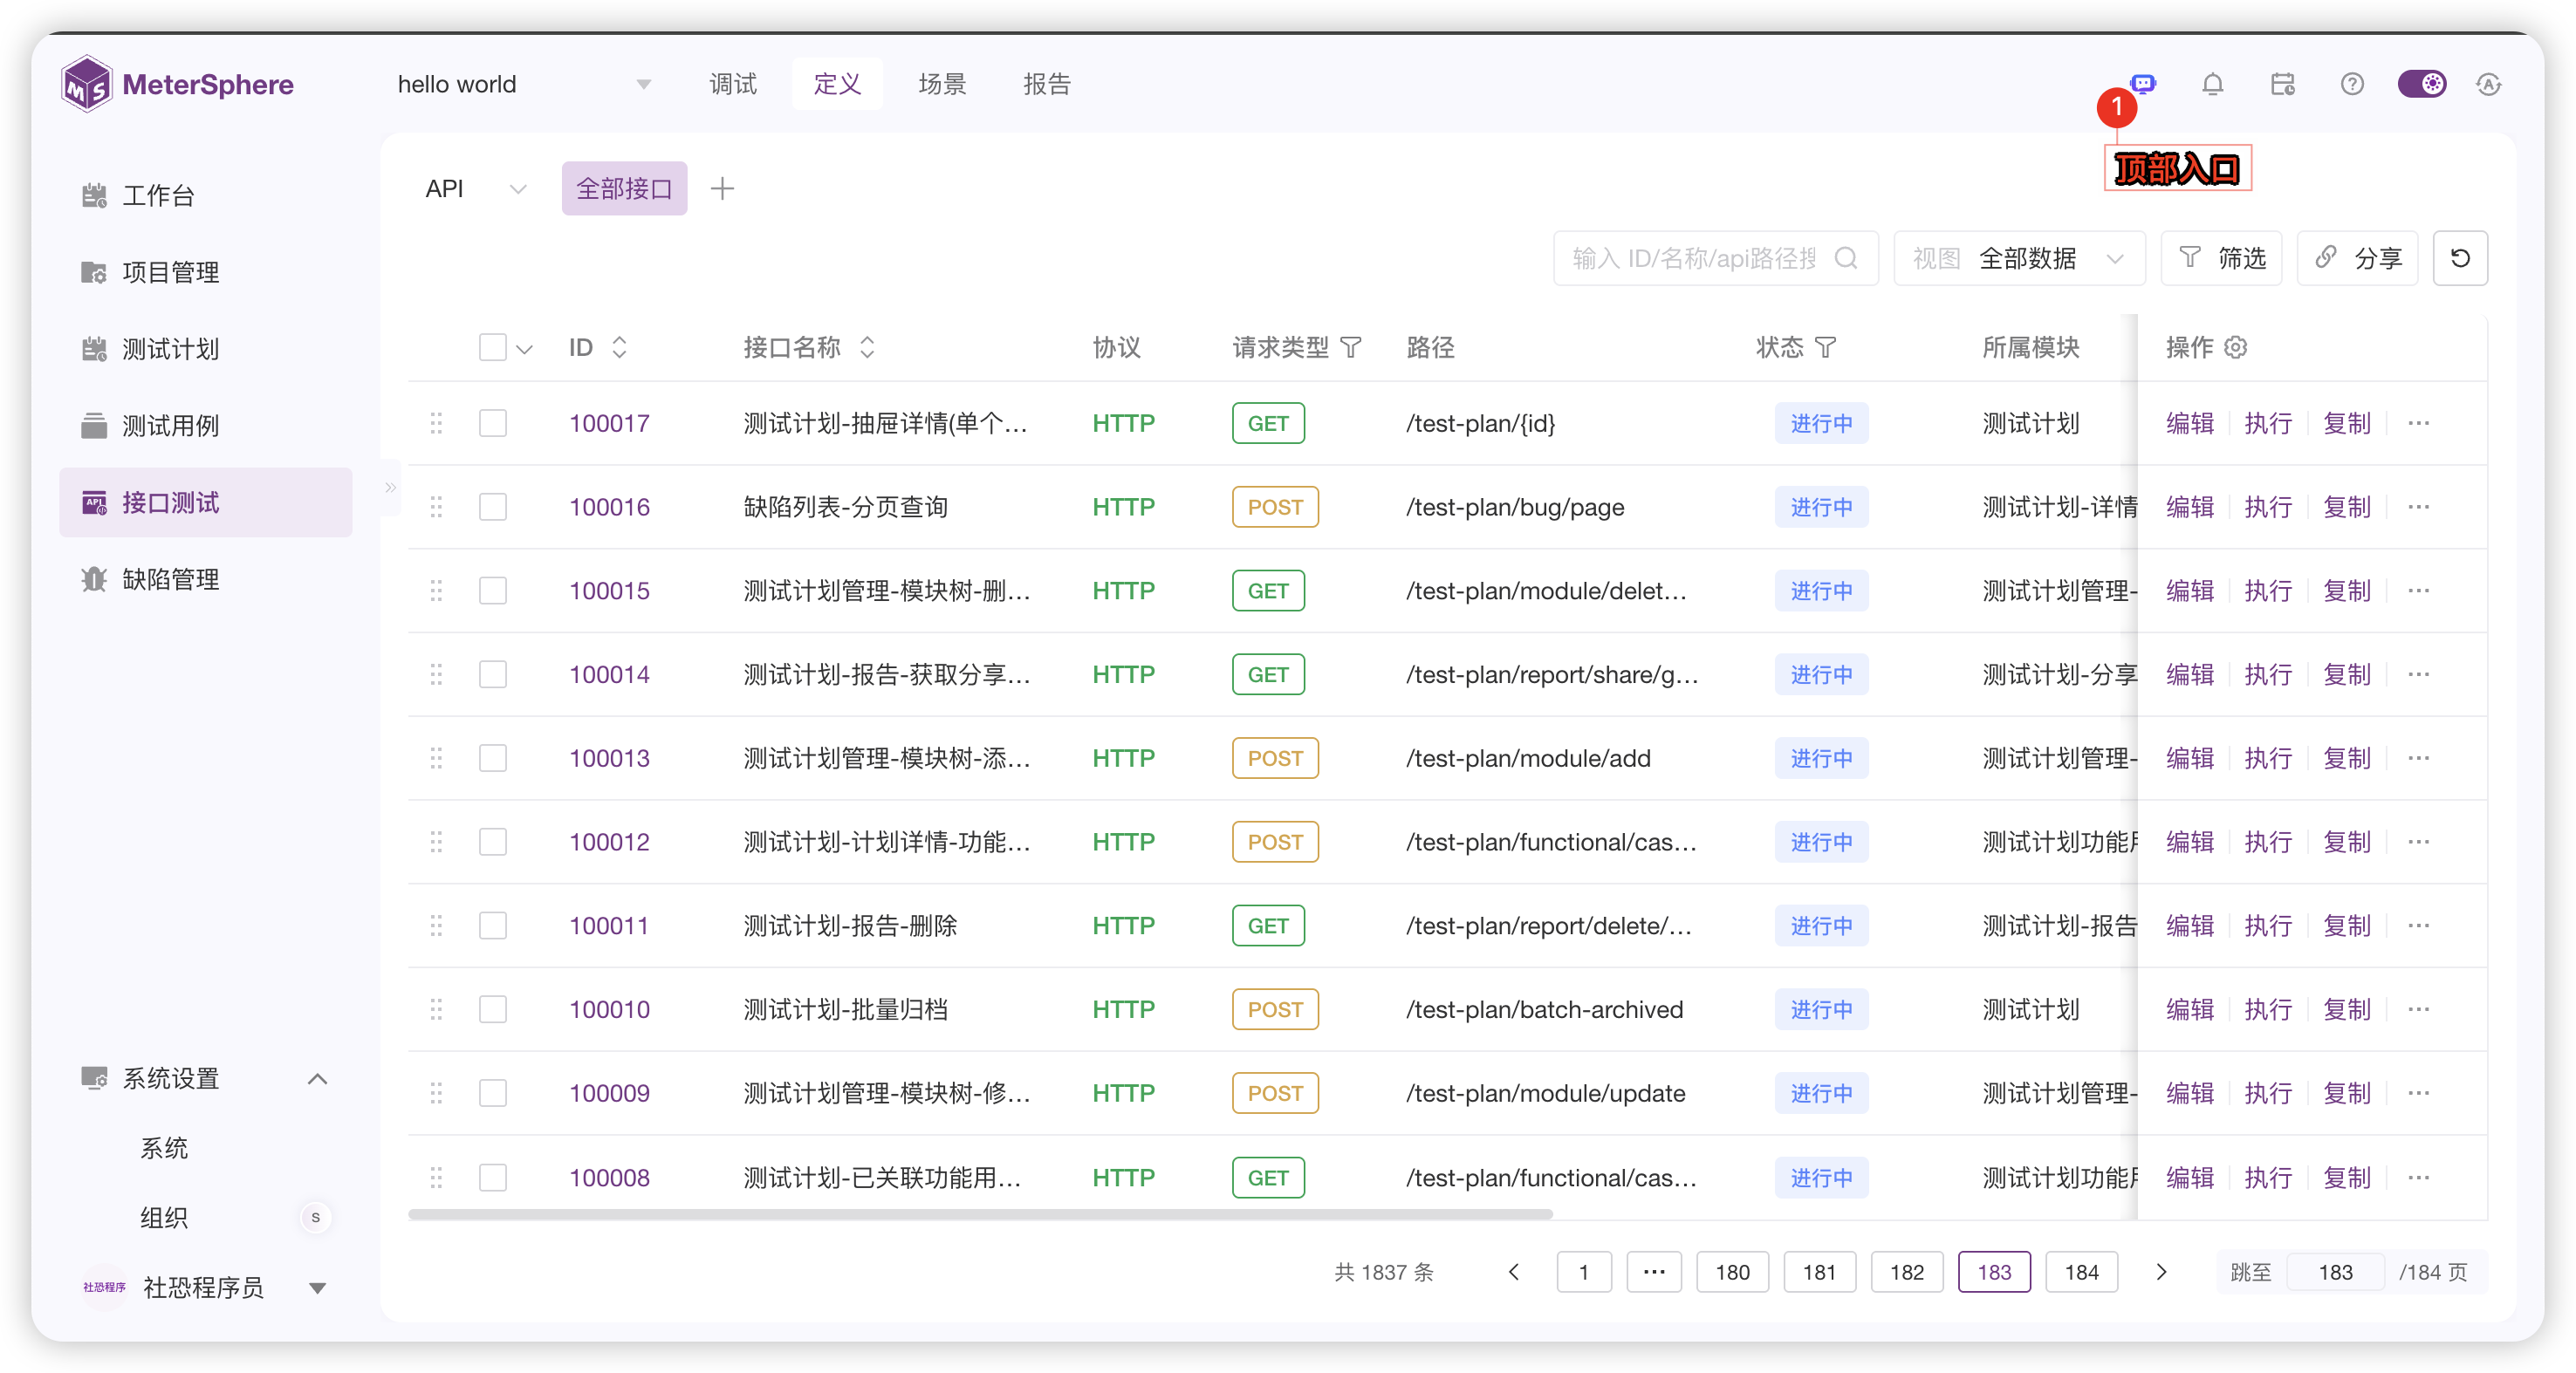Check the row 100008 checkbox
2576x1373 pixels.
point(492,1177)
